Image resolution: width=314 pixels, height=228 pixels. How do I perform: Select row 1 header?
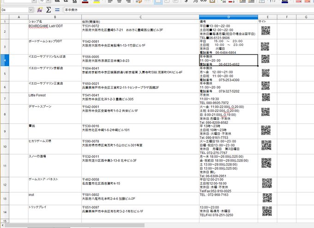tap(5, 21)
